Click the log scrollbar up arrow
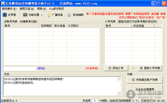167x103 pixels. pyautogui.click(x=119, y=79)
